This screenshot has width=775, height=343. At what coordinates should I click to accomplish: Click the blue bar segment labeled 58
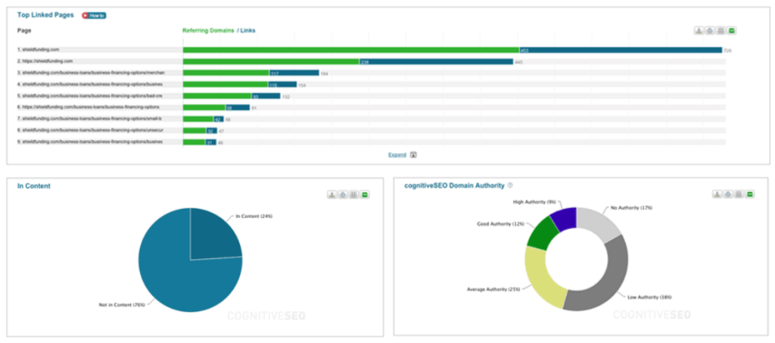[x=238, y=108]
